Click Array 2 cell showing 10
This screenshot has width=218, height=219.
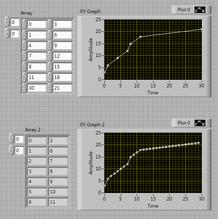coord(58,192)
